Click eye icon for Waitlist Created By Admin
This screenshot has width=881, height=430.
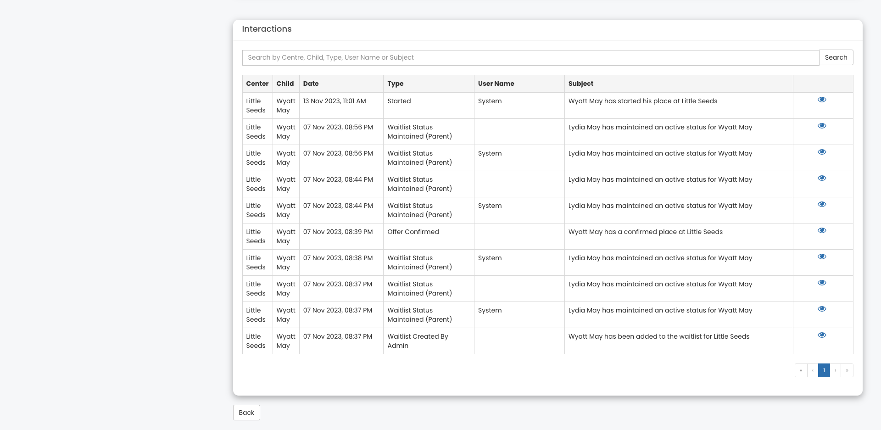(x=822, y=335)
